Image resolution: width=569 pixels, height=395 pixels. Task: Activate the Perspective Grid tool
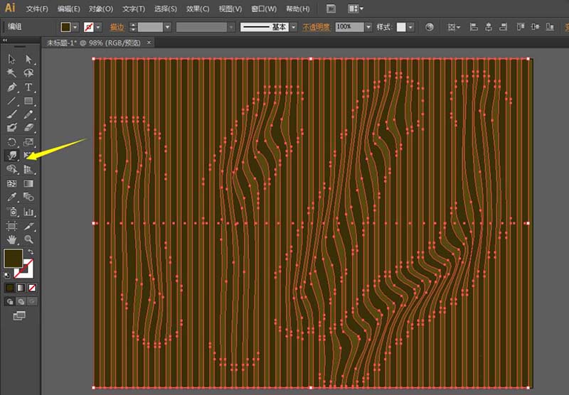coord(28,169)
